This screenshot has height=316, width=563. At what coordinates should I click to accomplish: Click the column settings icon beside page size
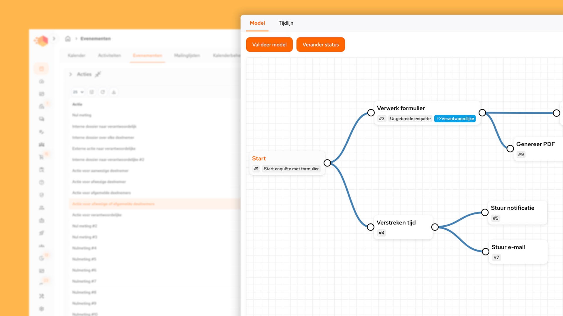coord(91,92)
